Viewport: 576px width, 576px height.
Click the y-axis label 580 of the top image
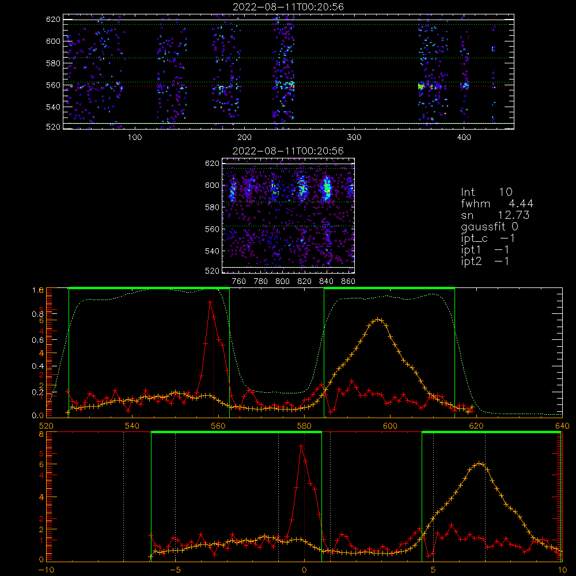(53, 63)
